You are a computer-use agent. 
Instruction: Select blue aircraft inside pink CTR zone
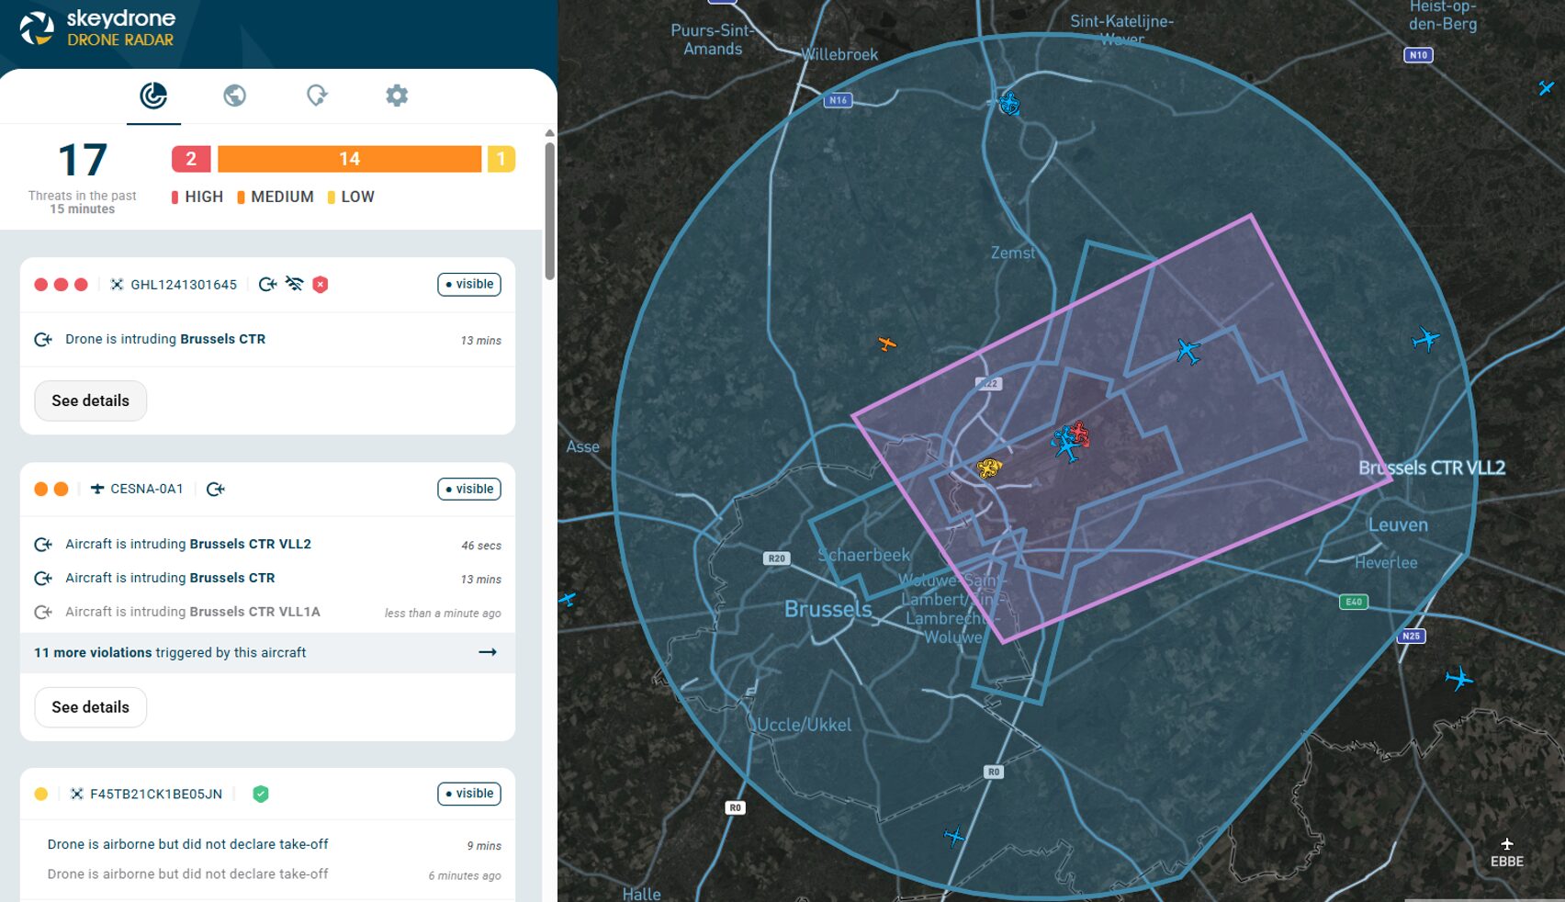1188,351
